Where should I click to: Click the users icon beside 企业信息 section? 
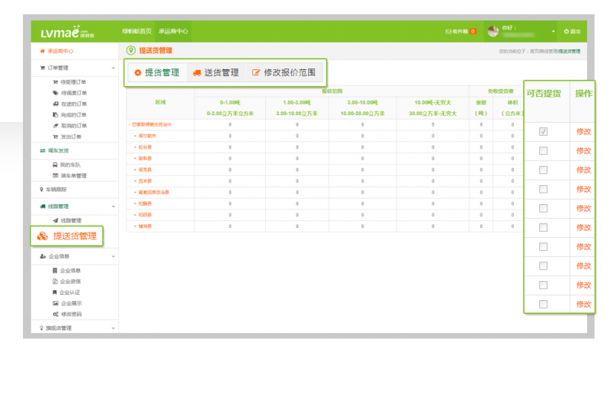tap(43, 257)
